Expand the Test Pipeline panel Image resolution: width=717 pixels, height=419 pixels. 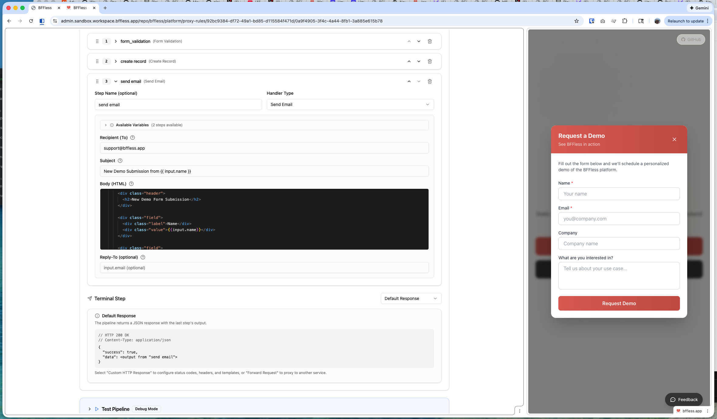click(x=90, y=409)
